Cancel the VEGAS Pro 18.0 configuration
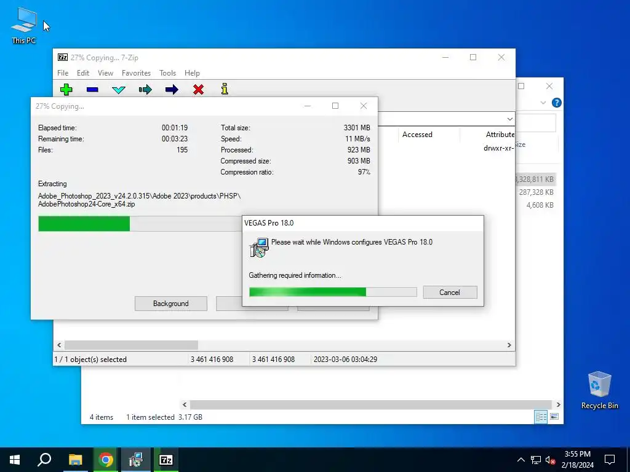630x472 pixels. (450, 292)
